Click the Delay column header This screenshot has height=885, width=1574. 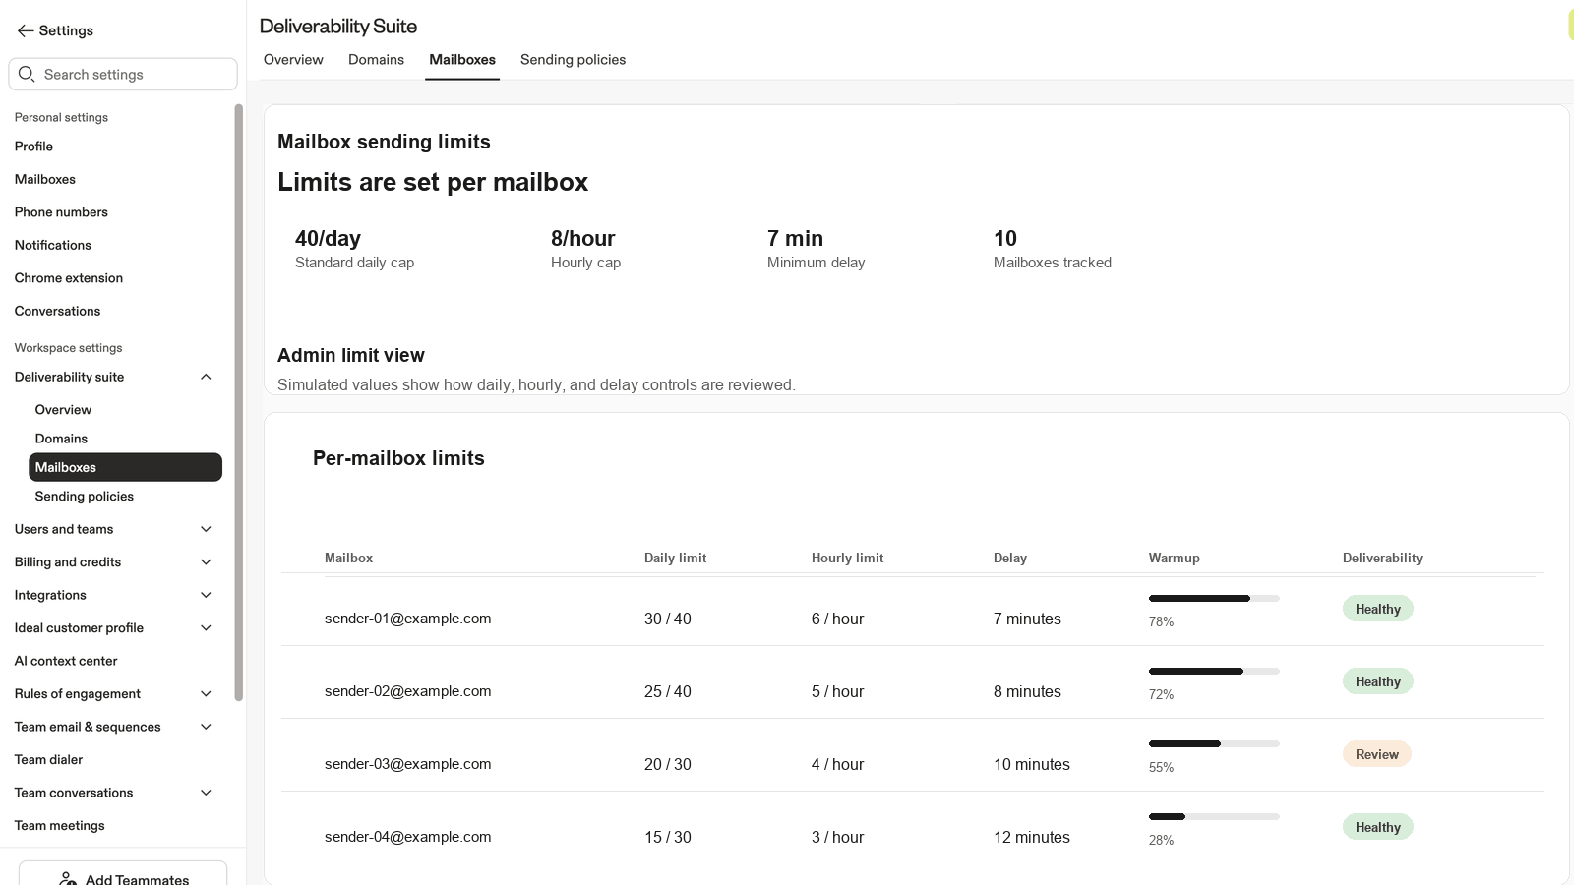pos(1009,558)
